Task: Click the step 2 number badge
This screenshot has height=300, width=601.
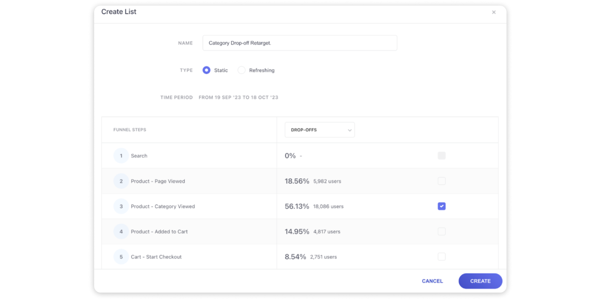Action: 121,181
